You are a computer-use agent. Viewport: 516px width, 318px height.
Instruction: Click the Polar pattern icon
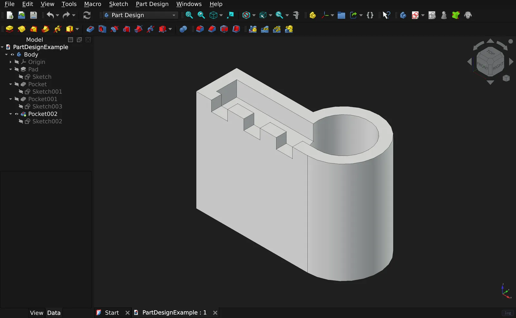pos(277,29)
